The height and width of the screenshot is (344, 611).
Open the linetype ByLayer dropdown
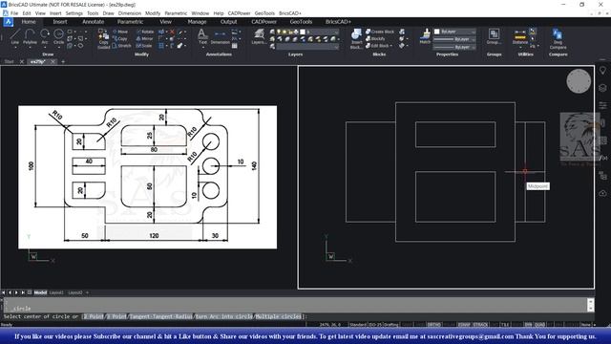[x=454, y=47]
